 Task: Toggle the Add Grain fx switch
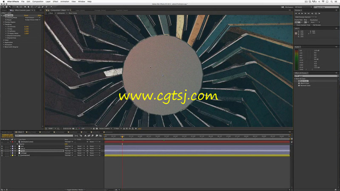tap(3, 15)
